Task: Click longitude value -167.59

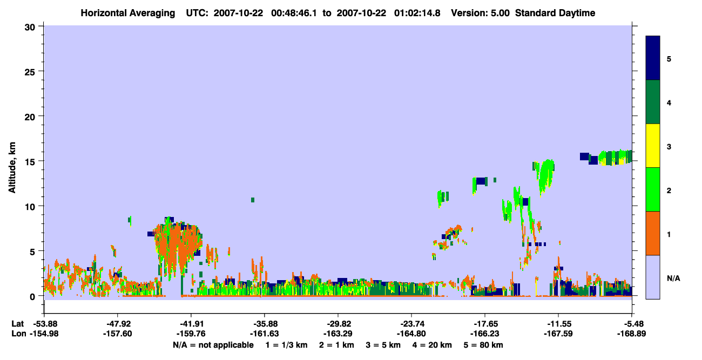Action: click(558, 334)
